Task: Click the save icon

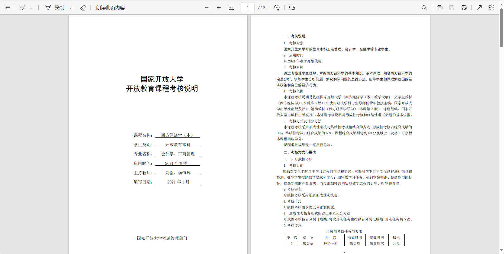Action: pyautogui.click(x=452, y=8)
